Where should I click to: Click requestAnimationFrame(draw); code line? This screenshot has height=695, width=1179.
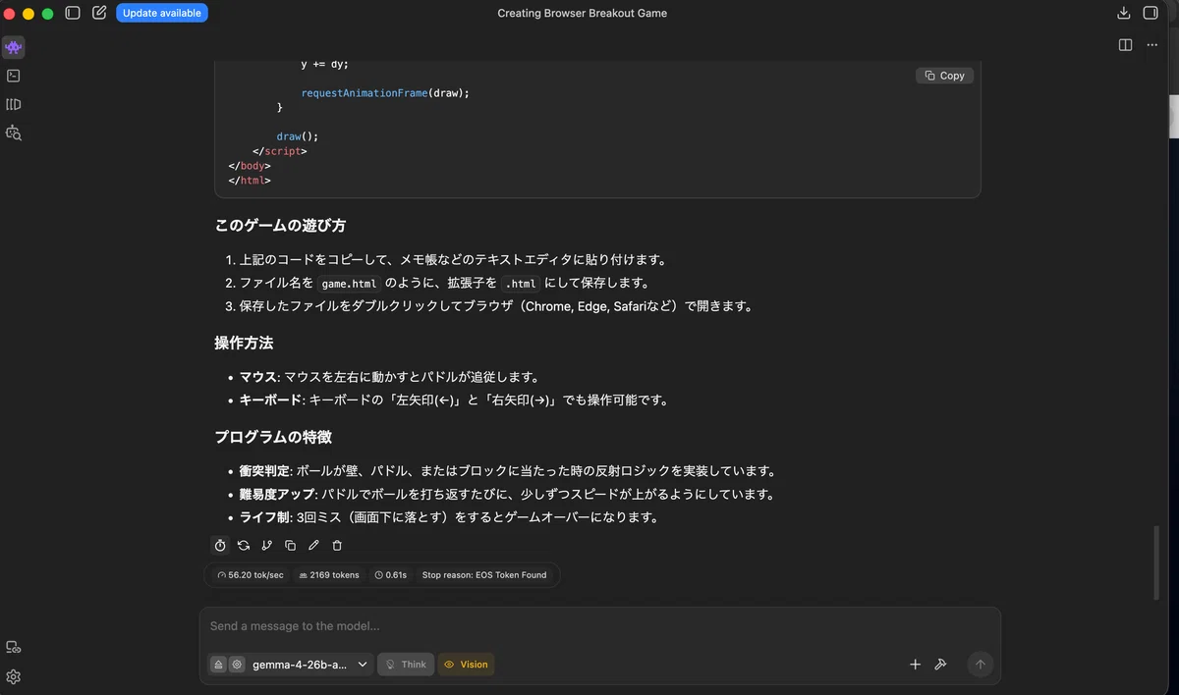point(385,93)
